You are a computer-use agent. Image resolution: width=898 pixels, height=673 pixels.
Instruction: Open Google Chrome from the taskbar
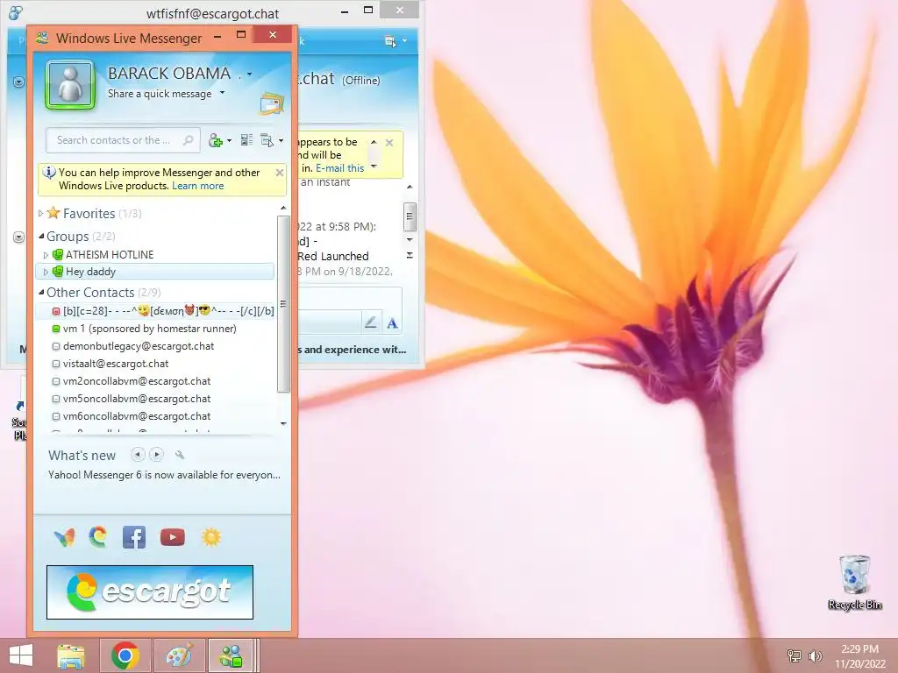tap(125, 655)
